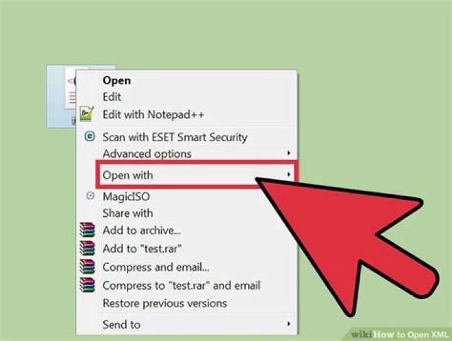Choose Edit from the context menu
Viewport: 452px width, 341px height.
click(112, 97)
